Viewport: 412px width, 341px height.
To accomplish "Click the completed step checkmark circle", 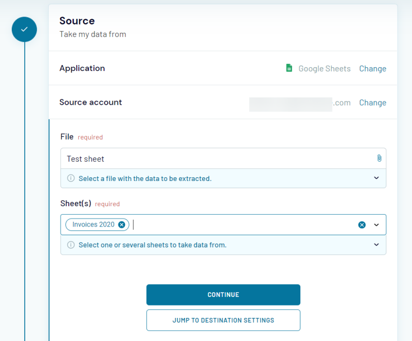I will tap(24, 30).
